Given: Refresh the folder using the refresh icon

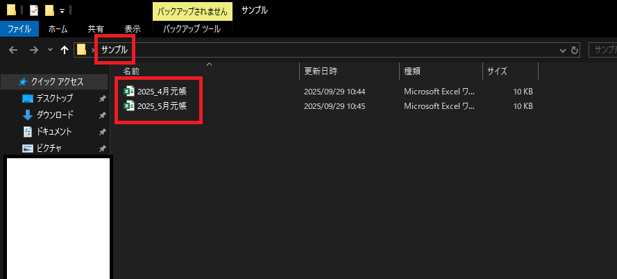Looking at the screenshot, I should tap(575, 50).
